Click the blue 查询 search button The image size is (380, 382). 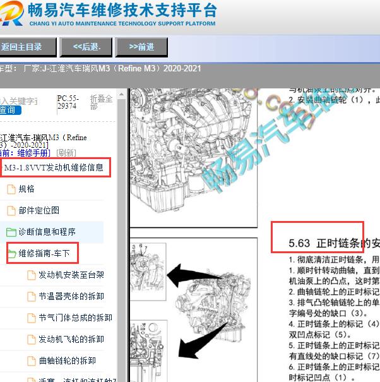click(x=9, y=110)
